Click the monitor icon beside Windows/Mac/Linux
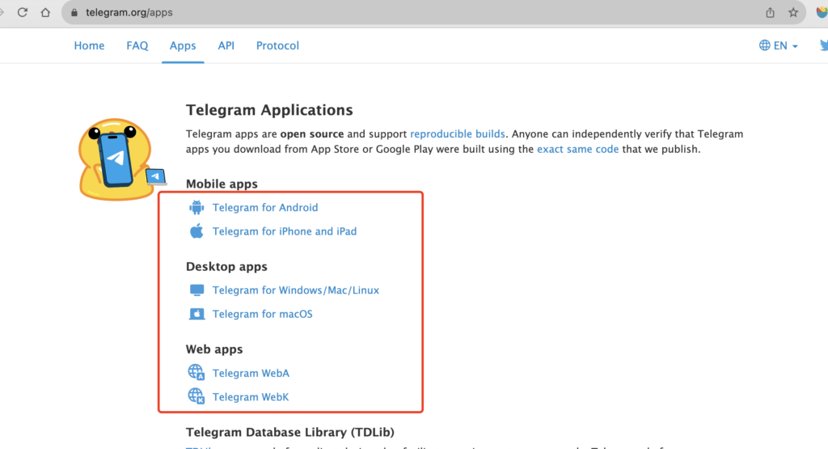Viewport: 828px width, 449px height. point(196,290)
